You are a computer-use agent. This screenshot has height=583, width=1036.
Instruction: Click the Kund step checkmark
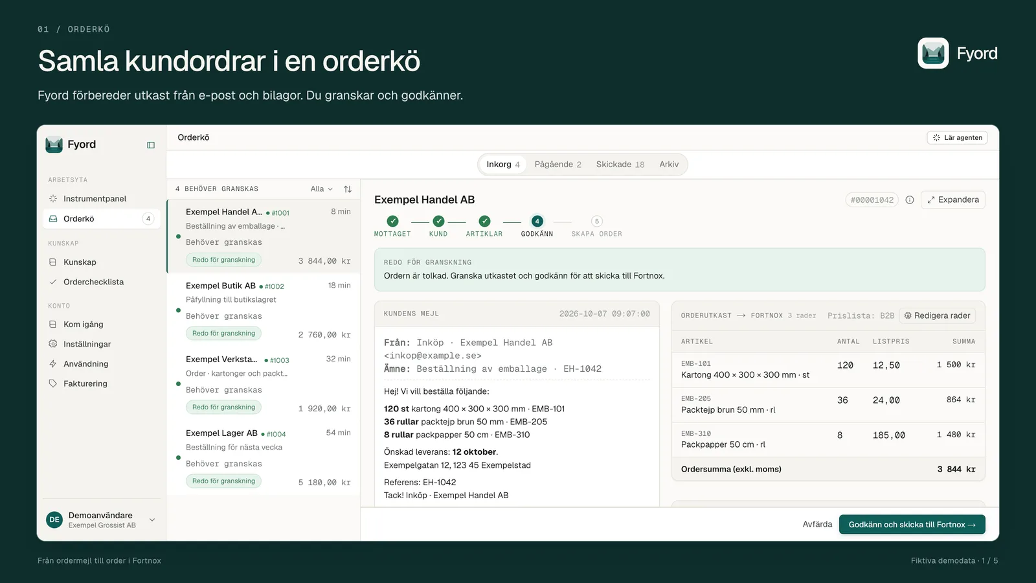pyautogui.click(x=438, y=221)
